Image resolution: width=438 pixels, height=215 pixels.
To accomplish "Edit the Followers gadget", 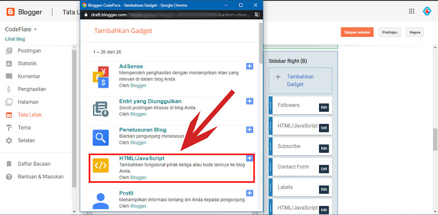I will point(324,107).
